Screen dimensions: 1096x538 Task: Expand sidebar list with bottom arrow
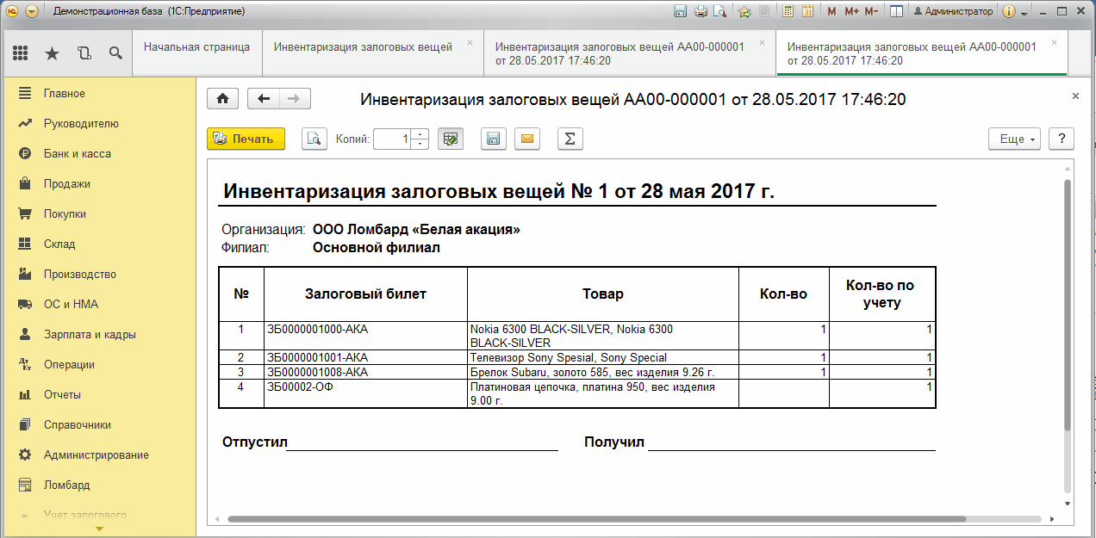coord(98,529)
